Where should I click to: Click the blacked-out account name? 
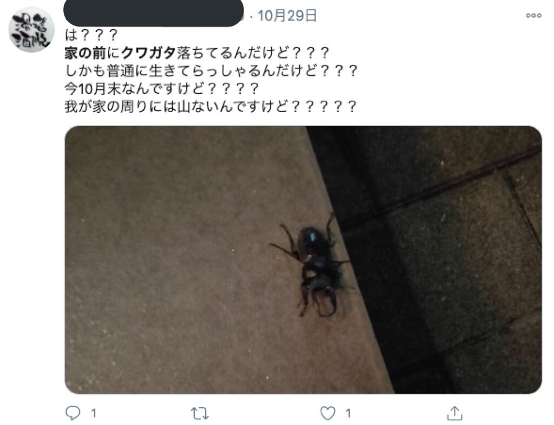[154, 13]
